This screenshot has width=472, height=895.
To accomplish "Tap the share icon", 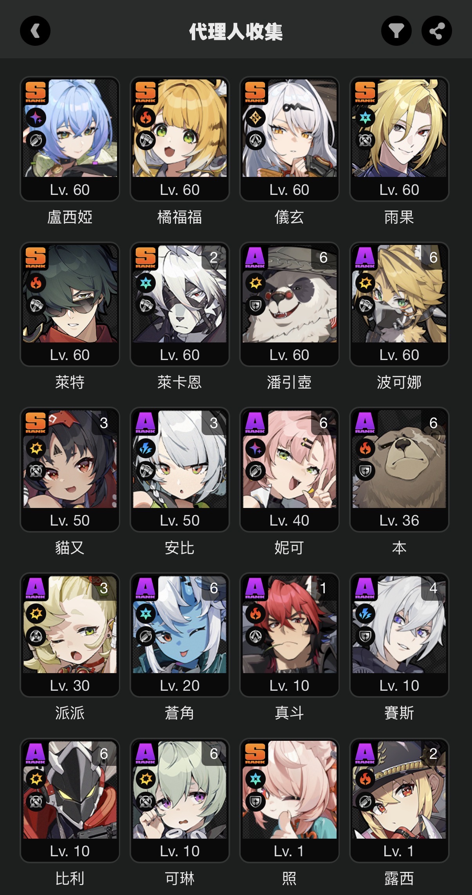I will point(437,31).
